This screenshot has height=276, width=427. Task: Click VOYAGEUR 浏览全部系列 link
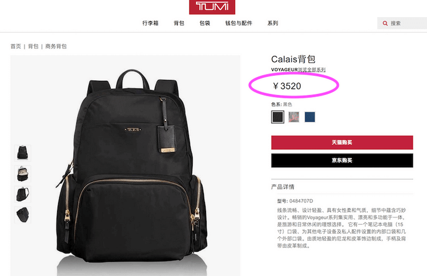(x=298, y=69)
